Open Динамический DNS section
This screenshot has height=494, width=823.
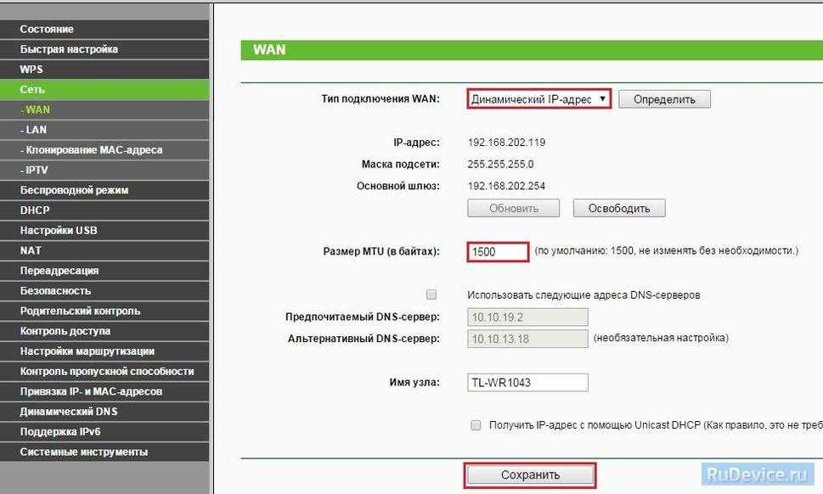(104, 411)
